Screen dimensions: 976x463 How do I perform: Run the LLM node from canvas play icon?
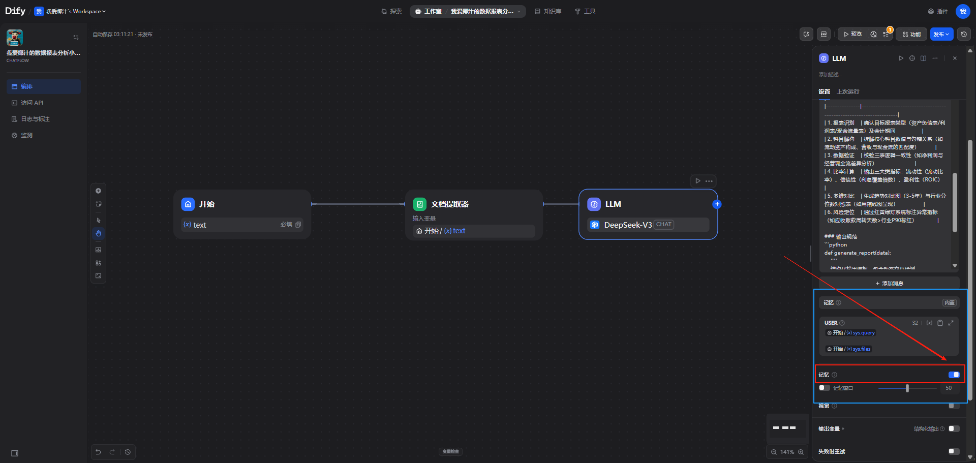[x=698, y=181]
